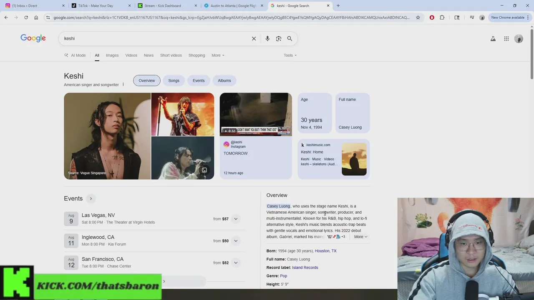Open the Age 30 years card

tap(315, 113)
